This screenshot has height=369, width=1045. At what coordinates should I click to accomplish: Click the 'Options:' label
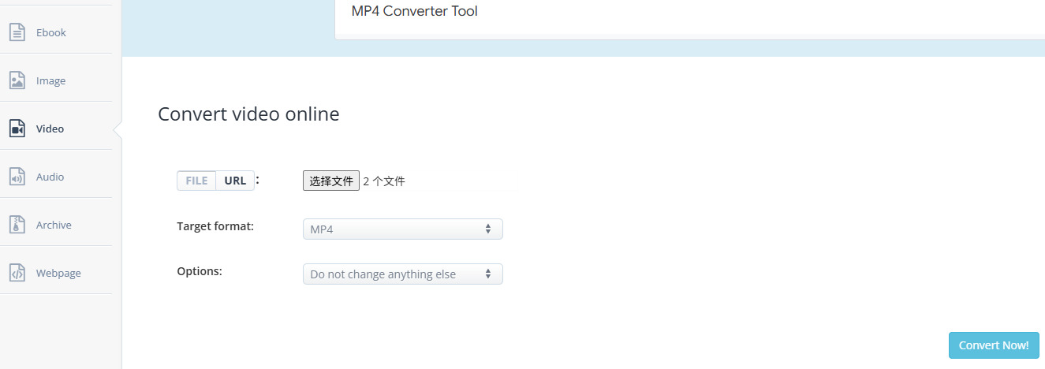(x=200, y=270)
